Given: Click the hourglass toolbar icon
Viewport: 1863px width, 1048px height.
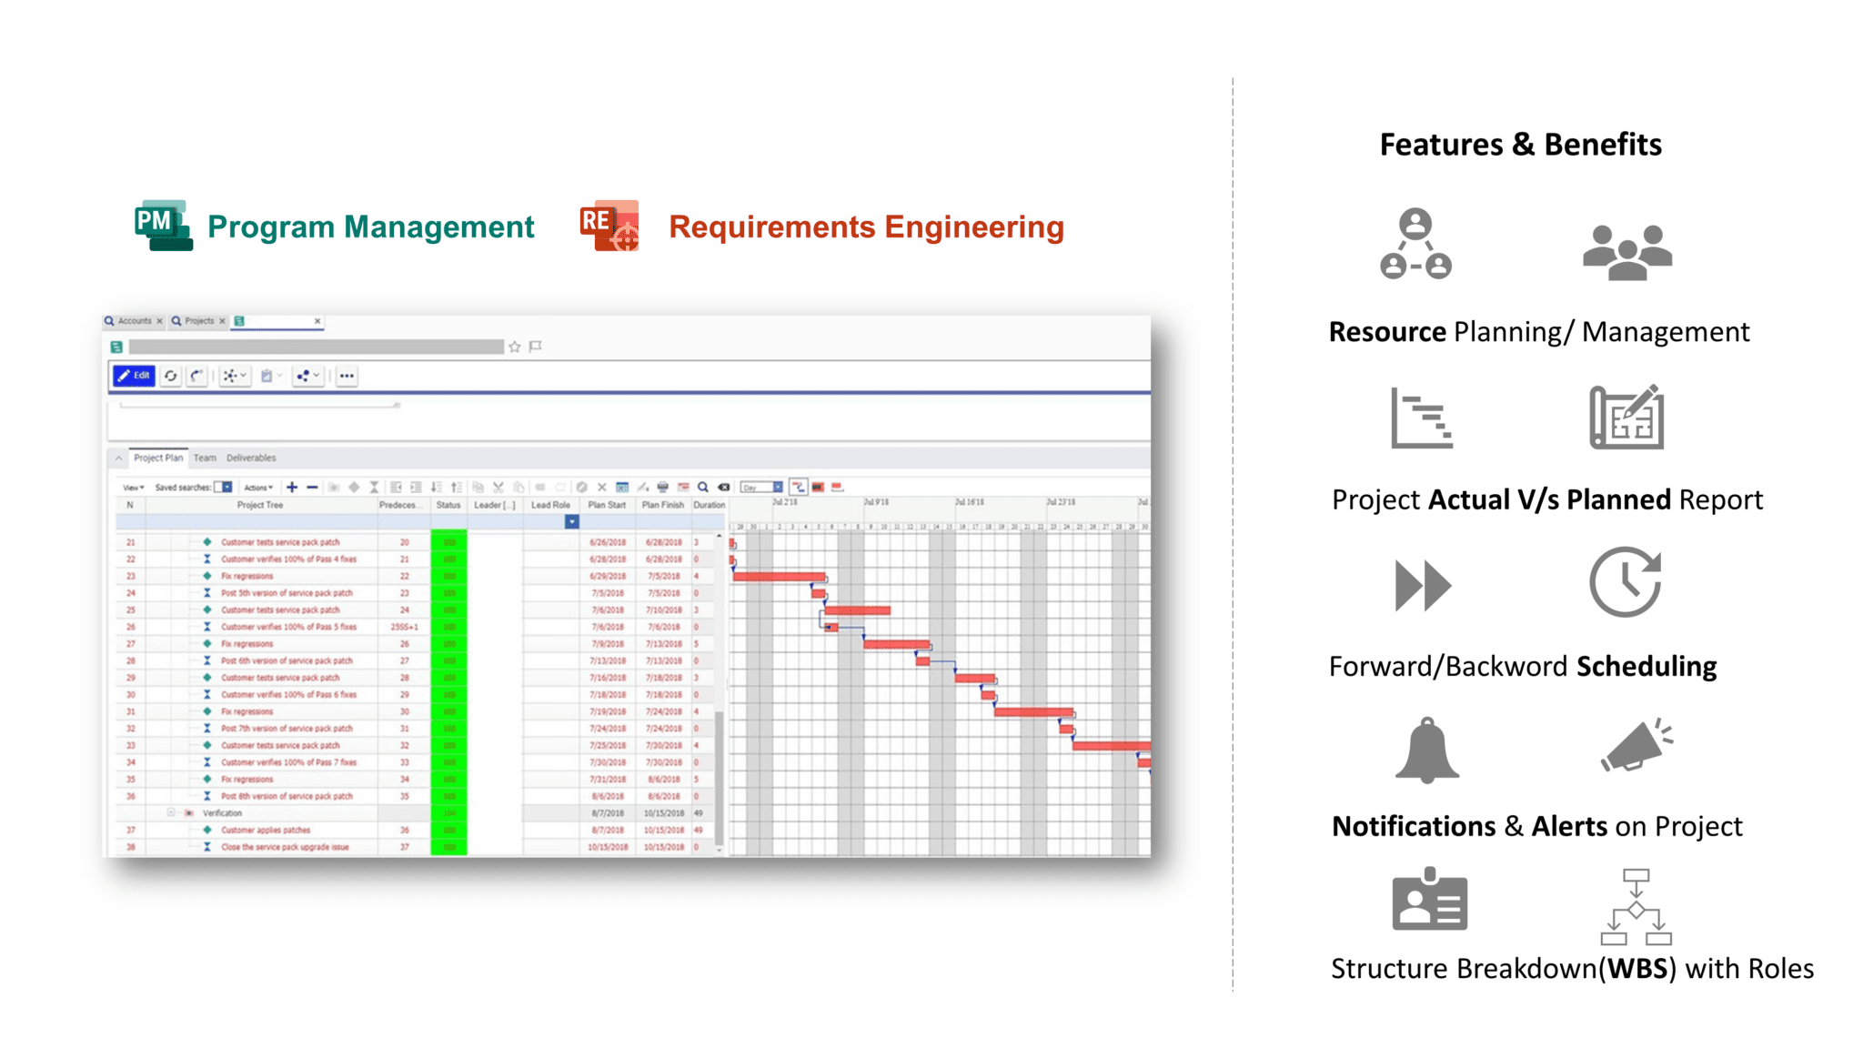Looking at the screenshot, I should [374, 488].
